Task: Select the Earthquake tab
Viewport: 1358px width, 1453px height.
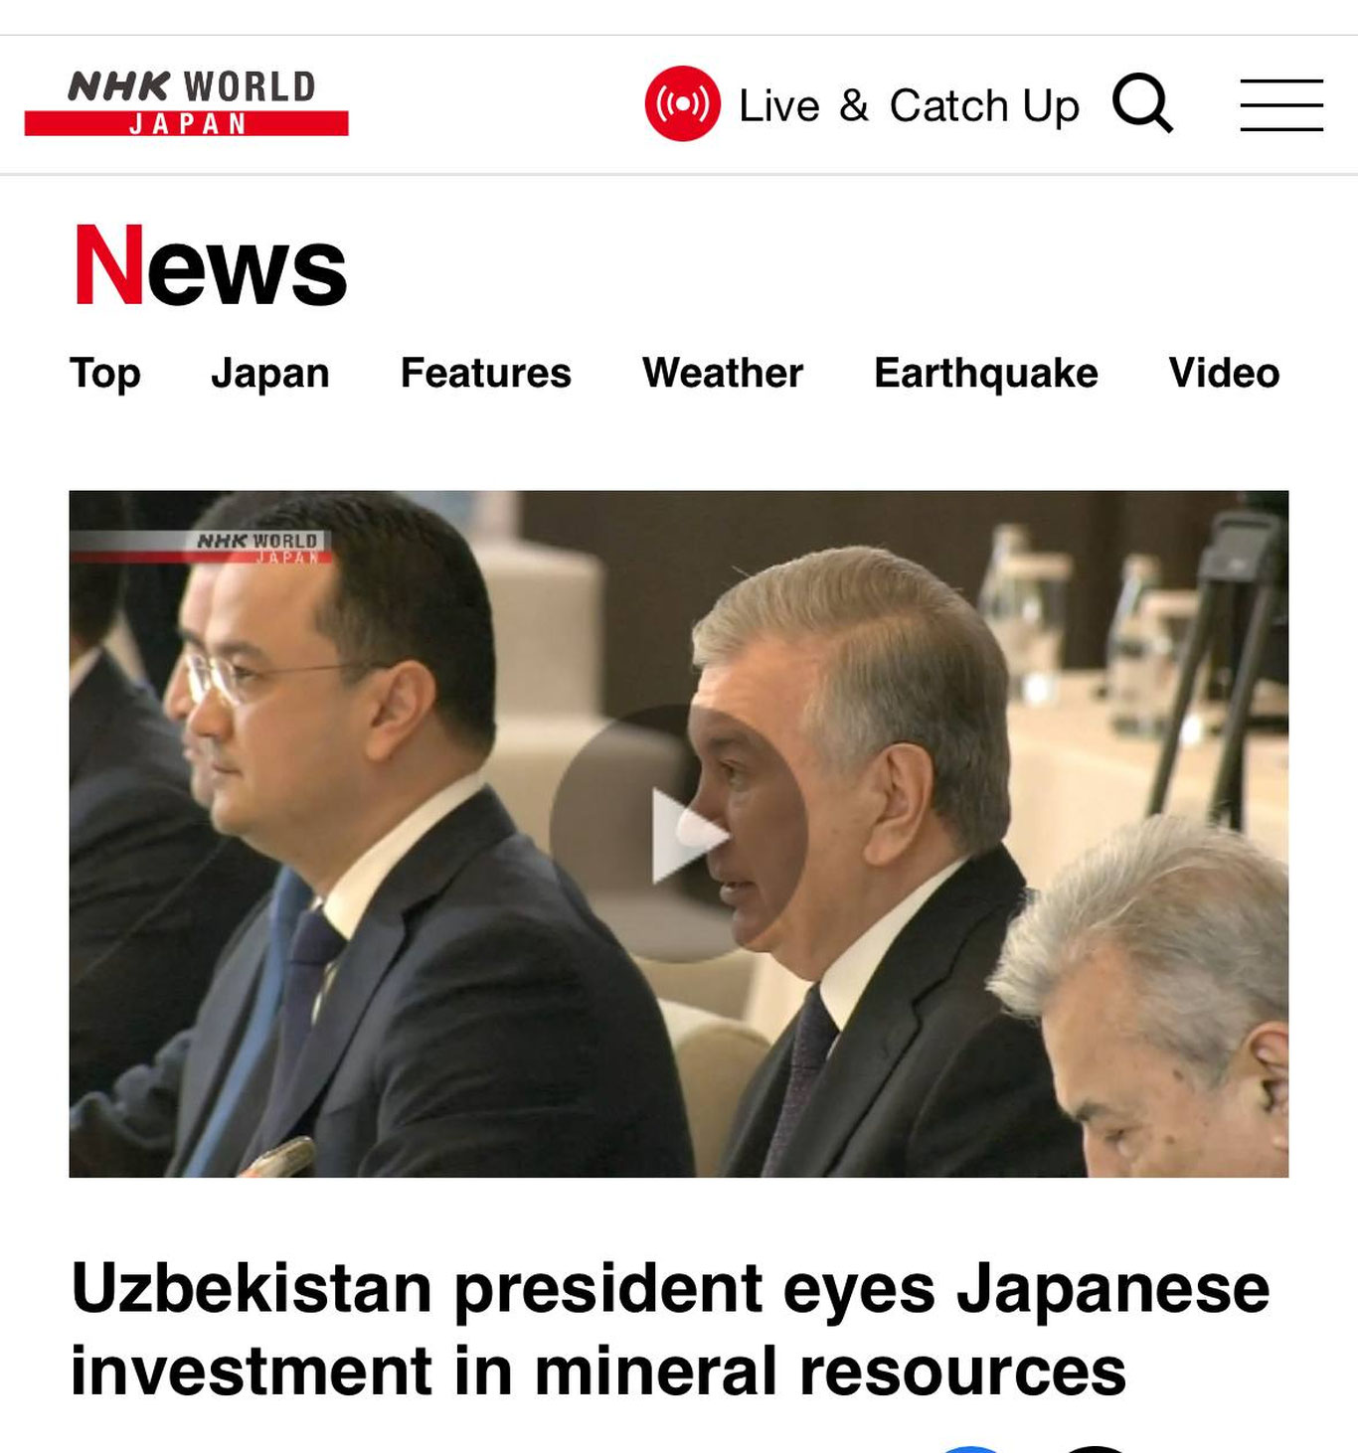Action: (x=986, y=374)
